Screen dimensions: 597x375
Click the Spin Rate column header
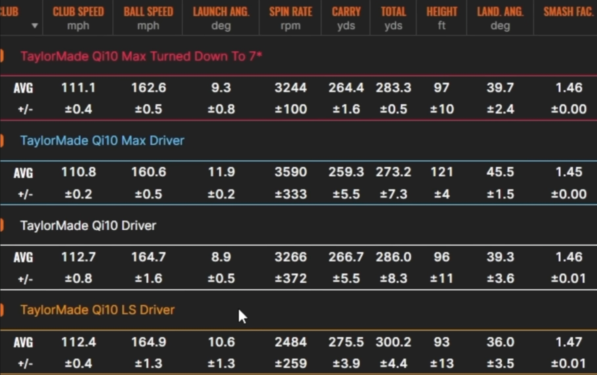290,18
